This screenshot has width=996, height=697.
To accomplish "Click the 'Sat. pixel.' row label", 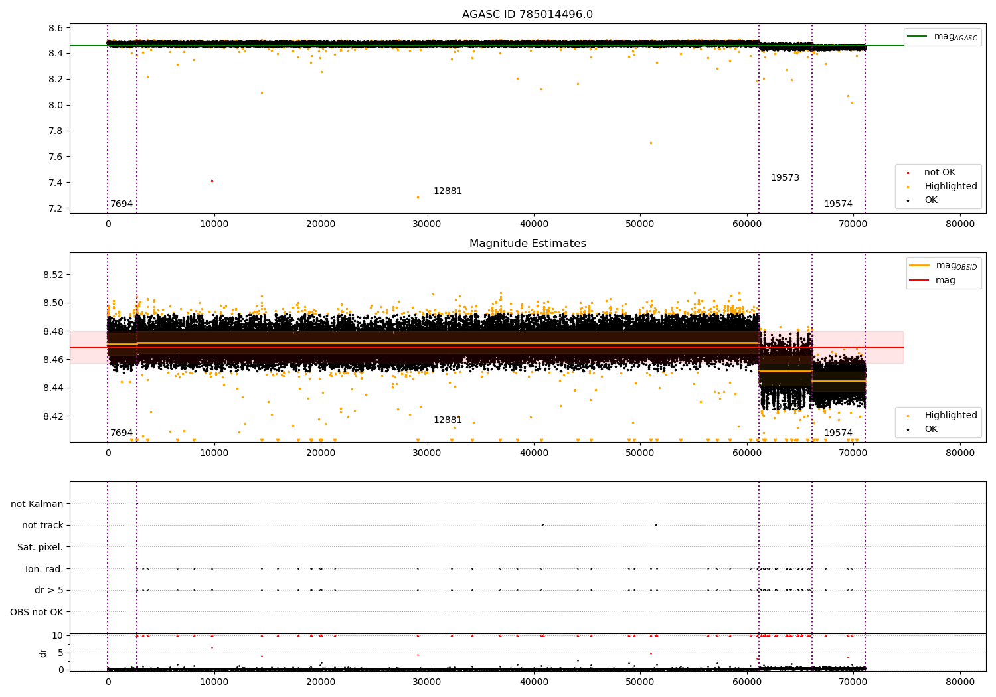I will [x=40, y=547].
